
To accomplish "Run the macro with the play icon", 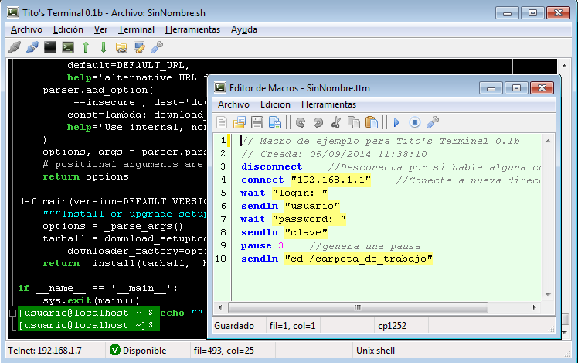I will click(396, 122).
